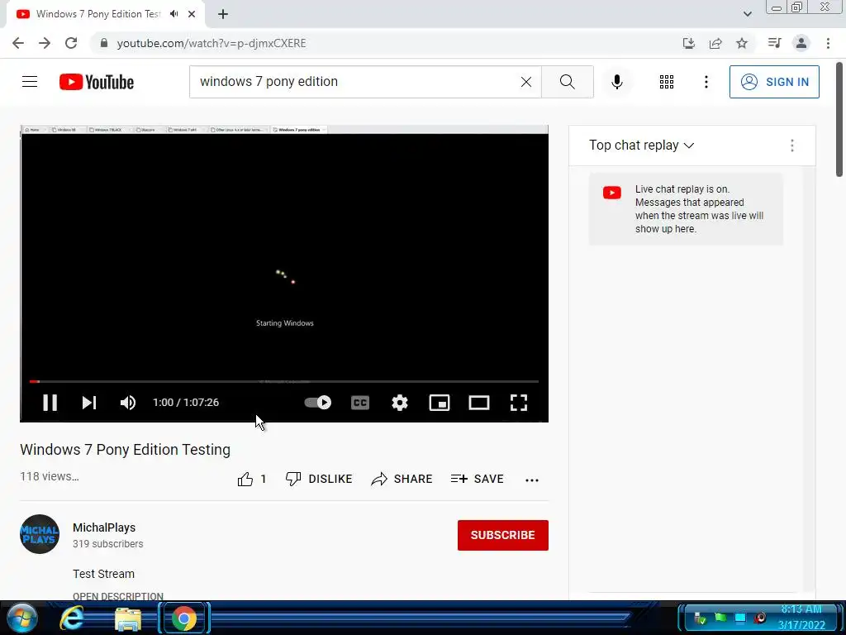Click SAVE to playlist
Viewport: 846px width, 635px height.
tap(478, 479)
